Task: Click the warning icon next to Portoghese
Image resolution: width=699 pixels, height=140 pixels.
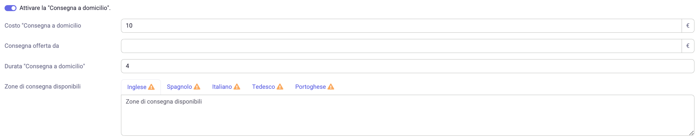Action: pos(331,87)
